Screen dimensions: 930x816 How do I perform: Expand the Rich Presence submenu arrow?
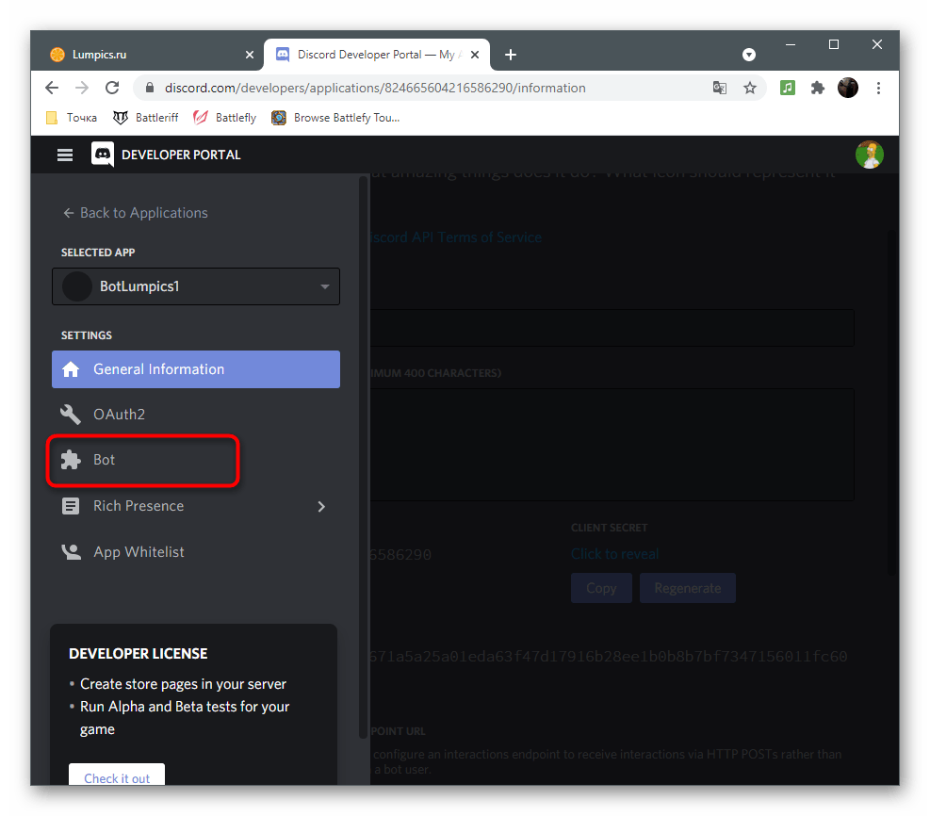(x=321, y=506)
